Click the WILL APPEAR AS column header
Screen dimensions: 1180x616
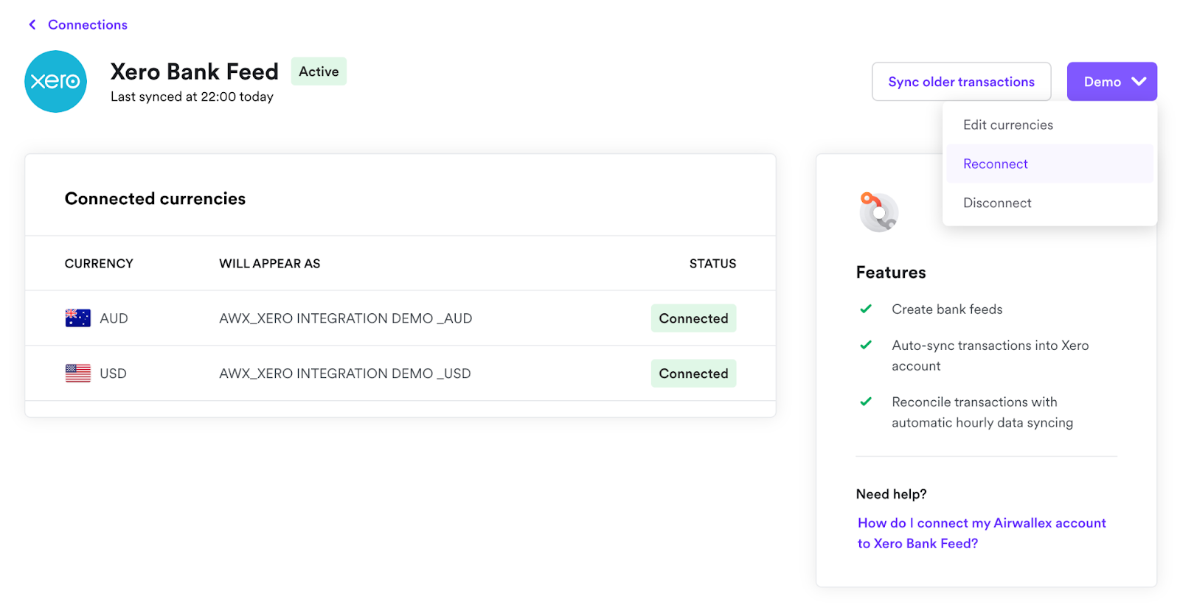coord(270,264)
